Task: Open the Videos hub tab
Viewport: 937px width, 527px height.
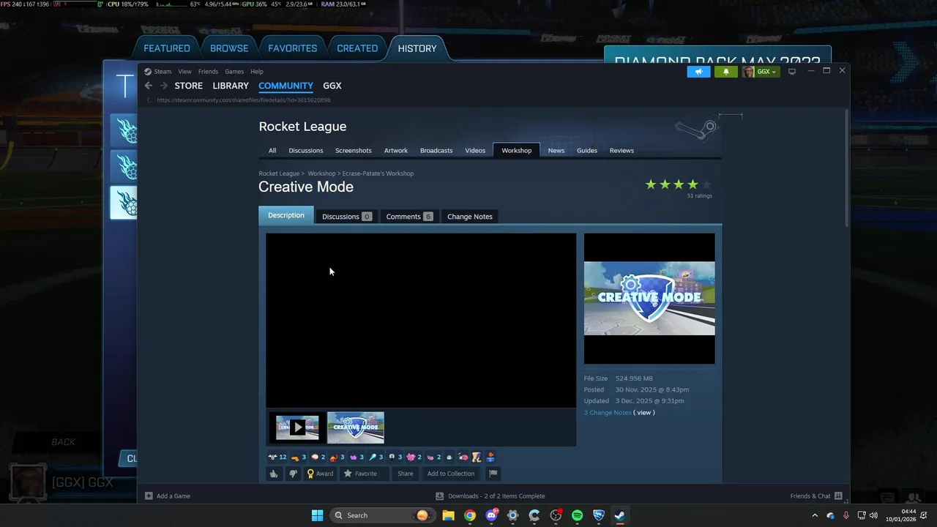Action: point(475,151)
